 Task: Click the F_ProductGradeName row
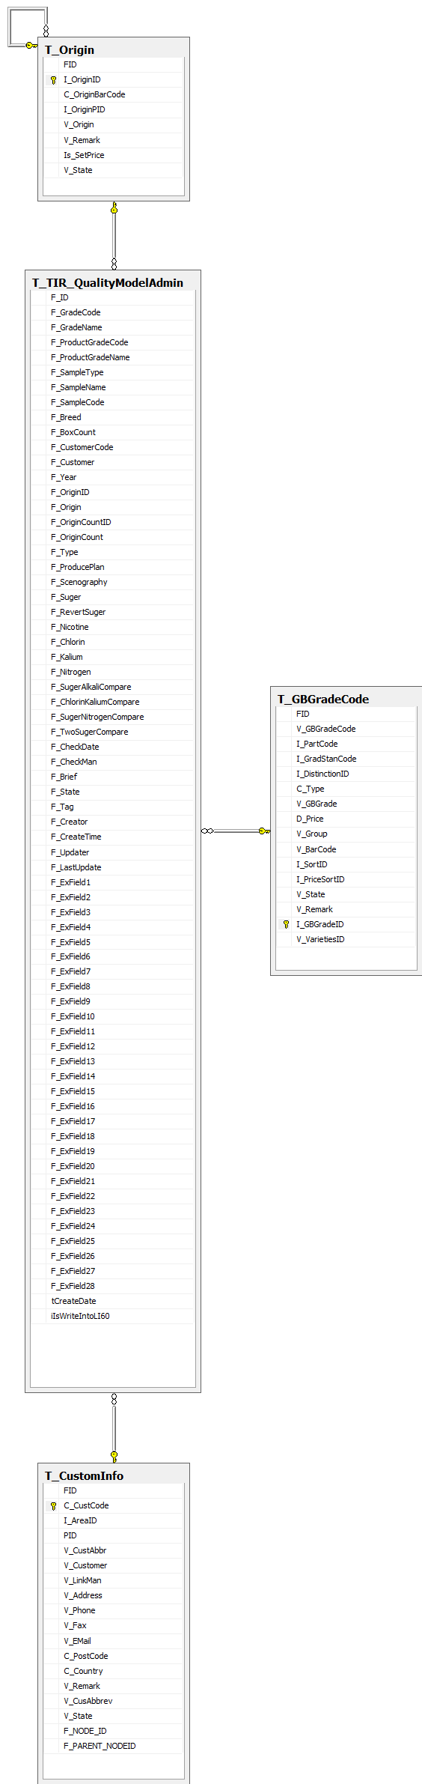click(112, 358)
